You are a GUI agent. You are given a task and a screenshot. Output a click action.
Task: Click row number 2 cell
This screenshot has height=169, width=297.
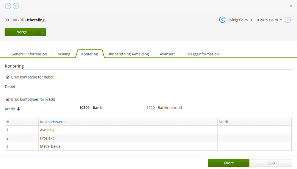click(22, 138)
